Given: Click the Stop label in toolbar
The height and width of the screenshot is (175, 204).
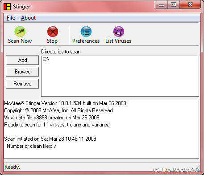Looking at the screenshot, I should tap(52, 41).
